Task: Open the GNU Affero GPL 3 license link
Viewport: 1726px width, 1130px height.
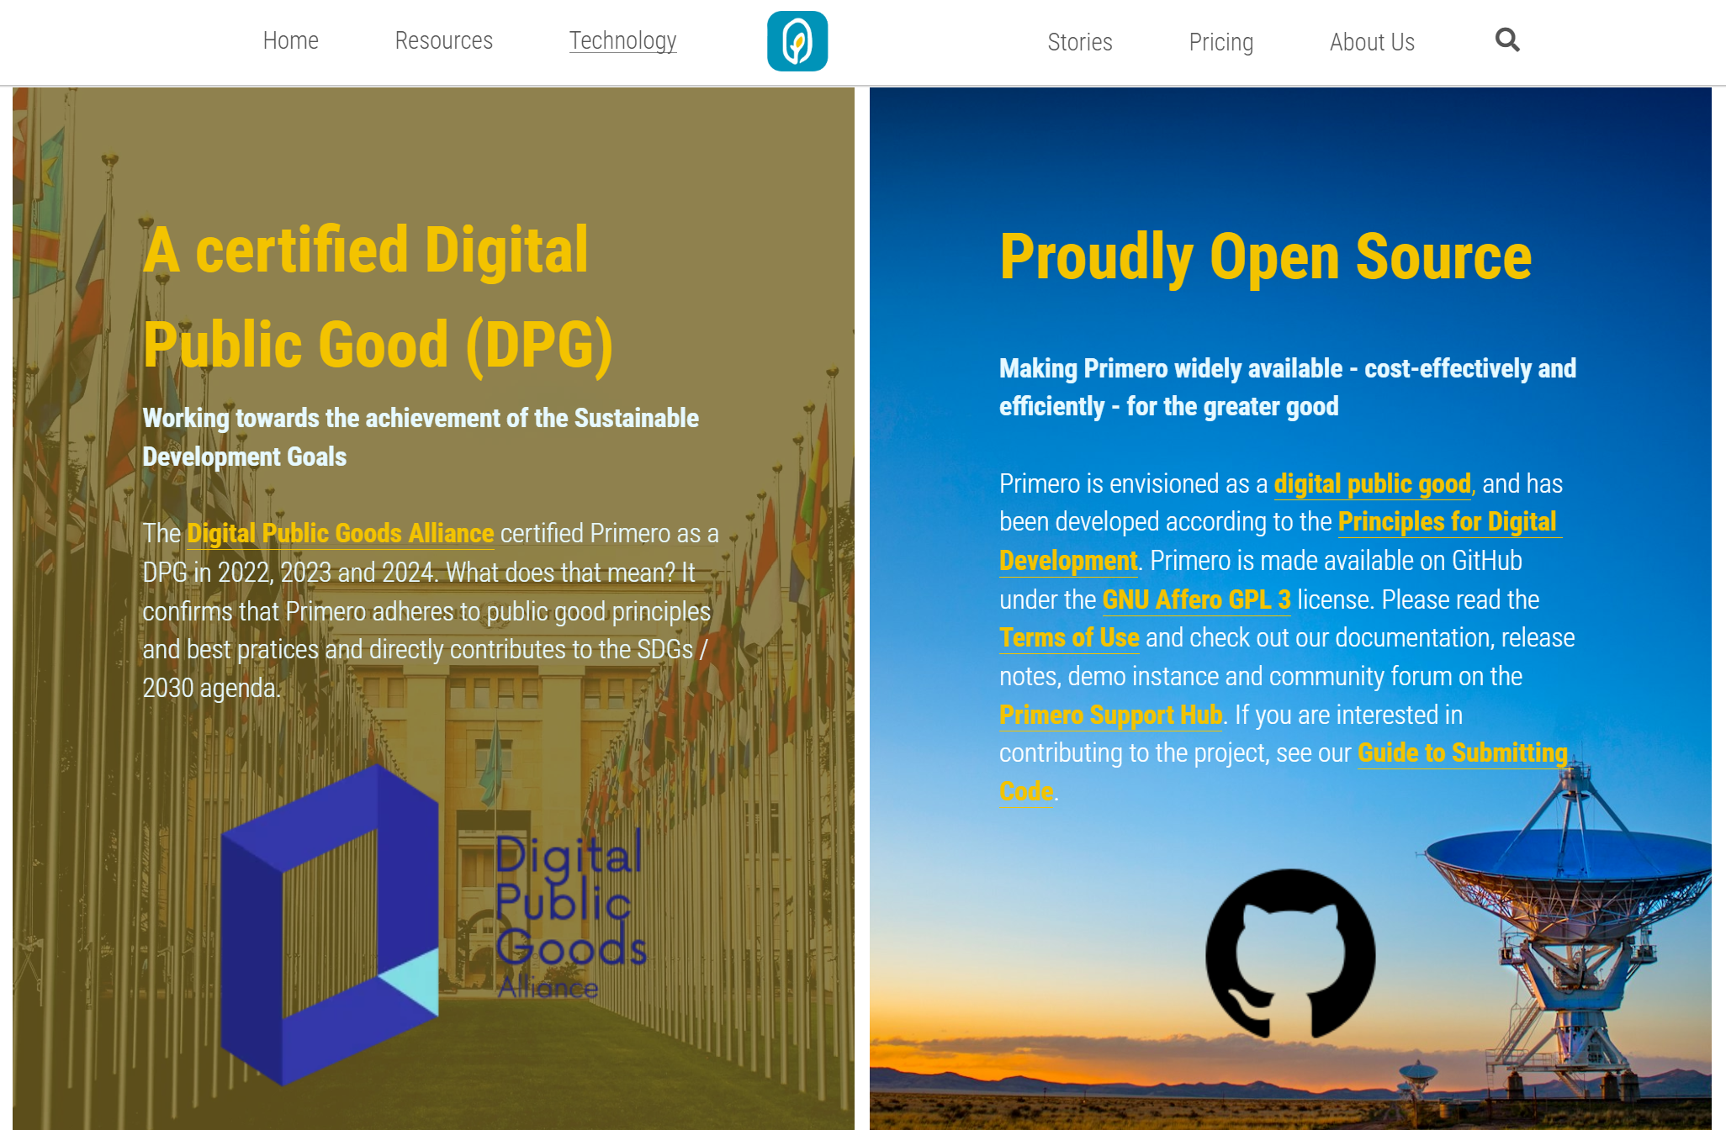Action: [x=1196, y=599]
